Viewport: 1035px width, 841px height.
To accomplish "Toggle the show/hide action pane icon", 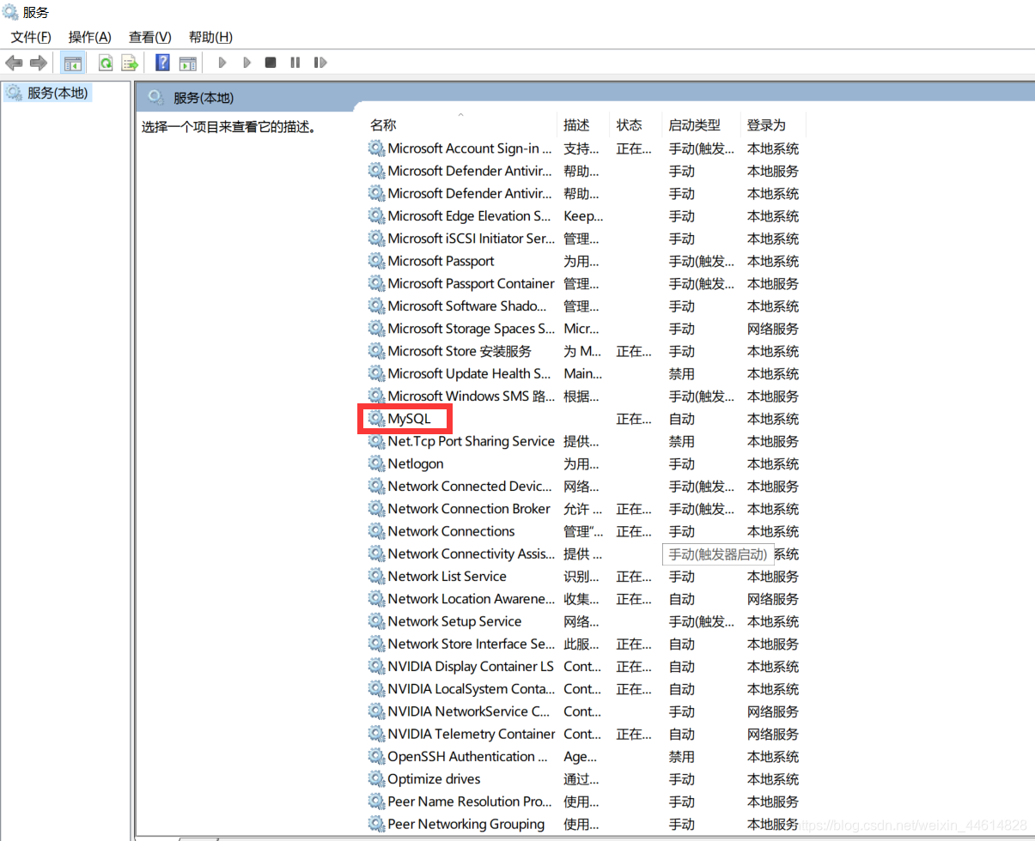I will point(187,63).
